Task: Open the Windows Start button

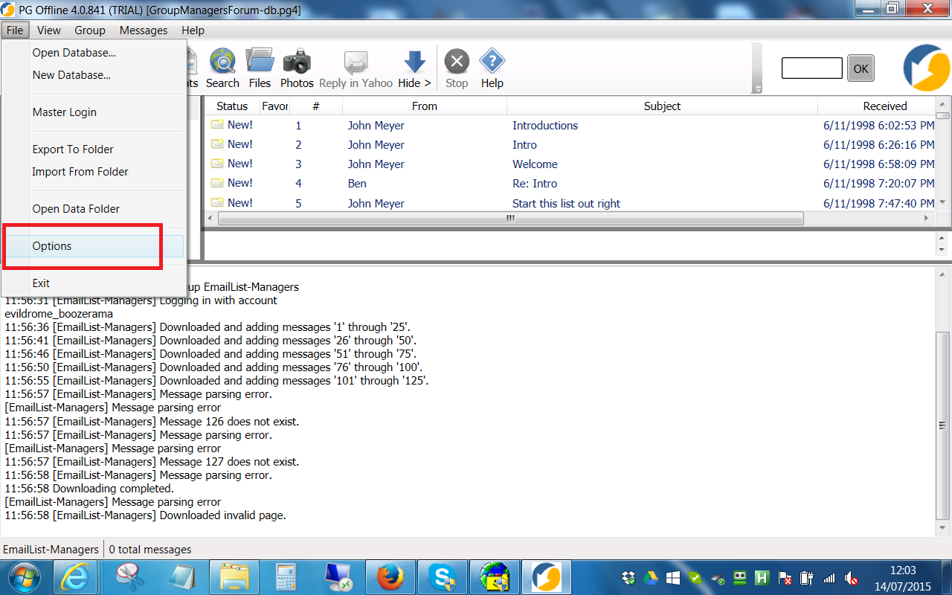Action: click(25, 577)
